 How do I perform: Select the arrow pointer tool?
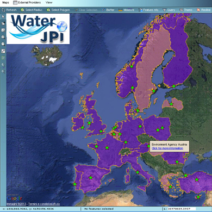pyautogui.click(x=3, y=17)
